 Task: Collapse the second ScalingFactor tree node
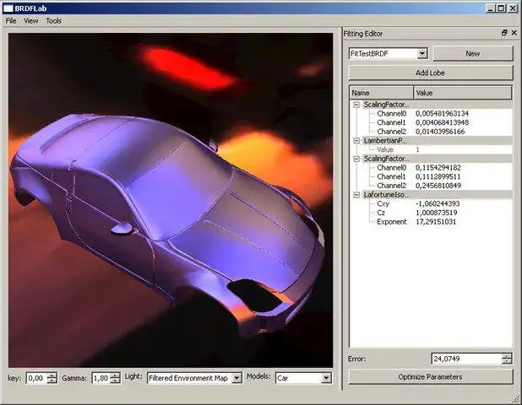coord(356,159)
